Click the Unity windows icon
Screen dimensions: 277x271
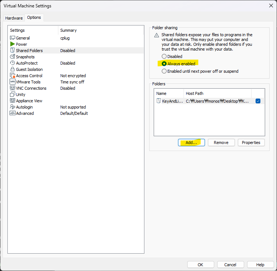[x=12, y=94]
